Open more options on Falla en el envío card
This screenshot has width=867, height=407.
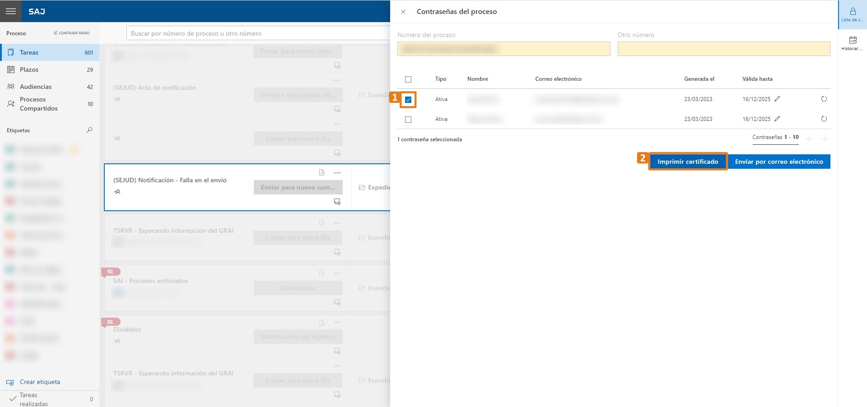coord(337,173)
